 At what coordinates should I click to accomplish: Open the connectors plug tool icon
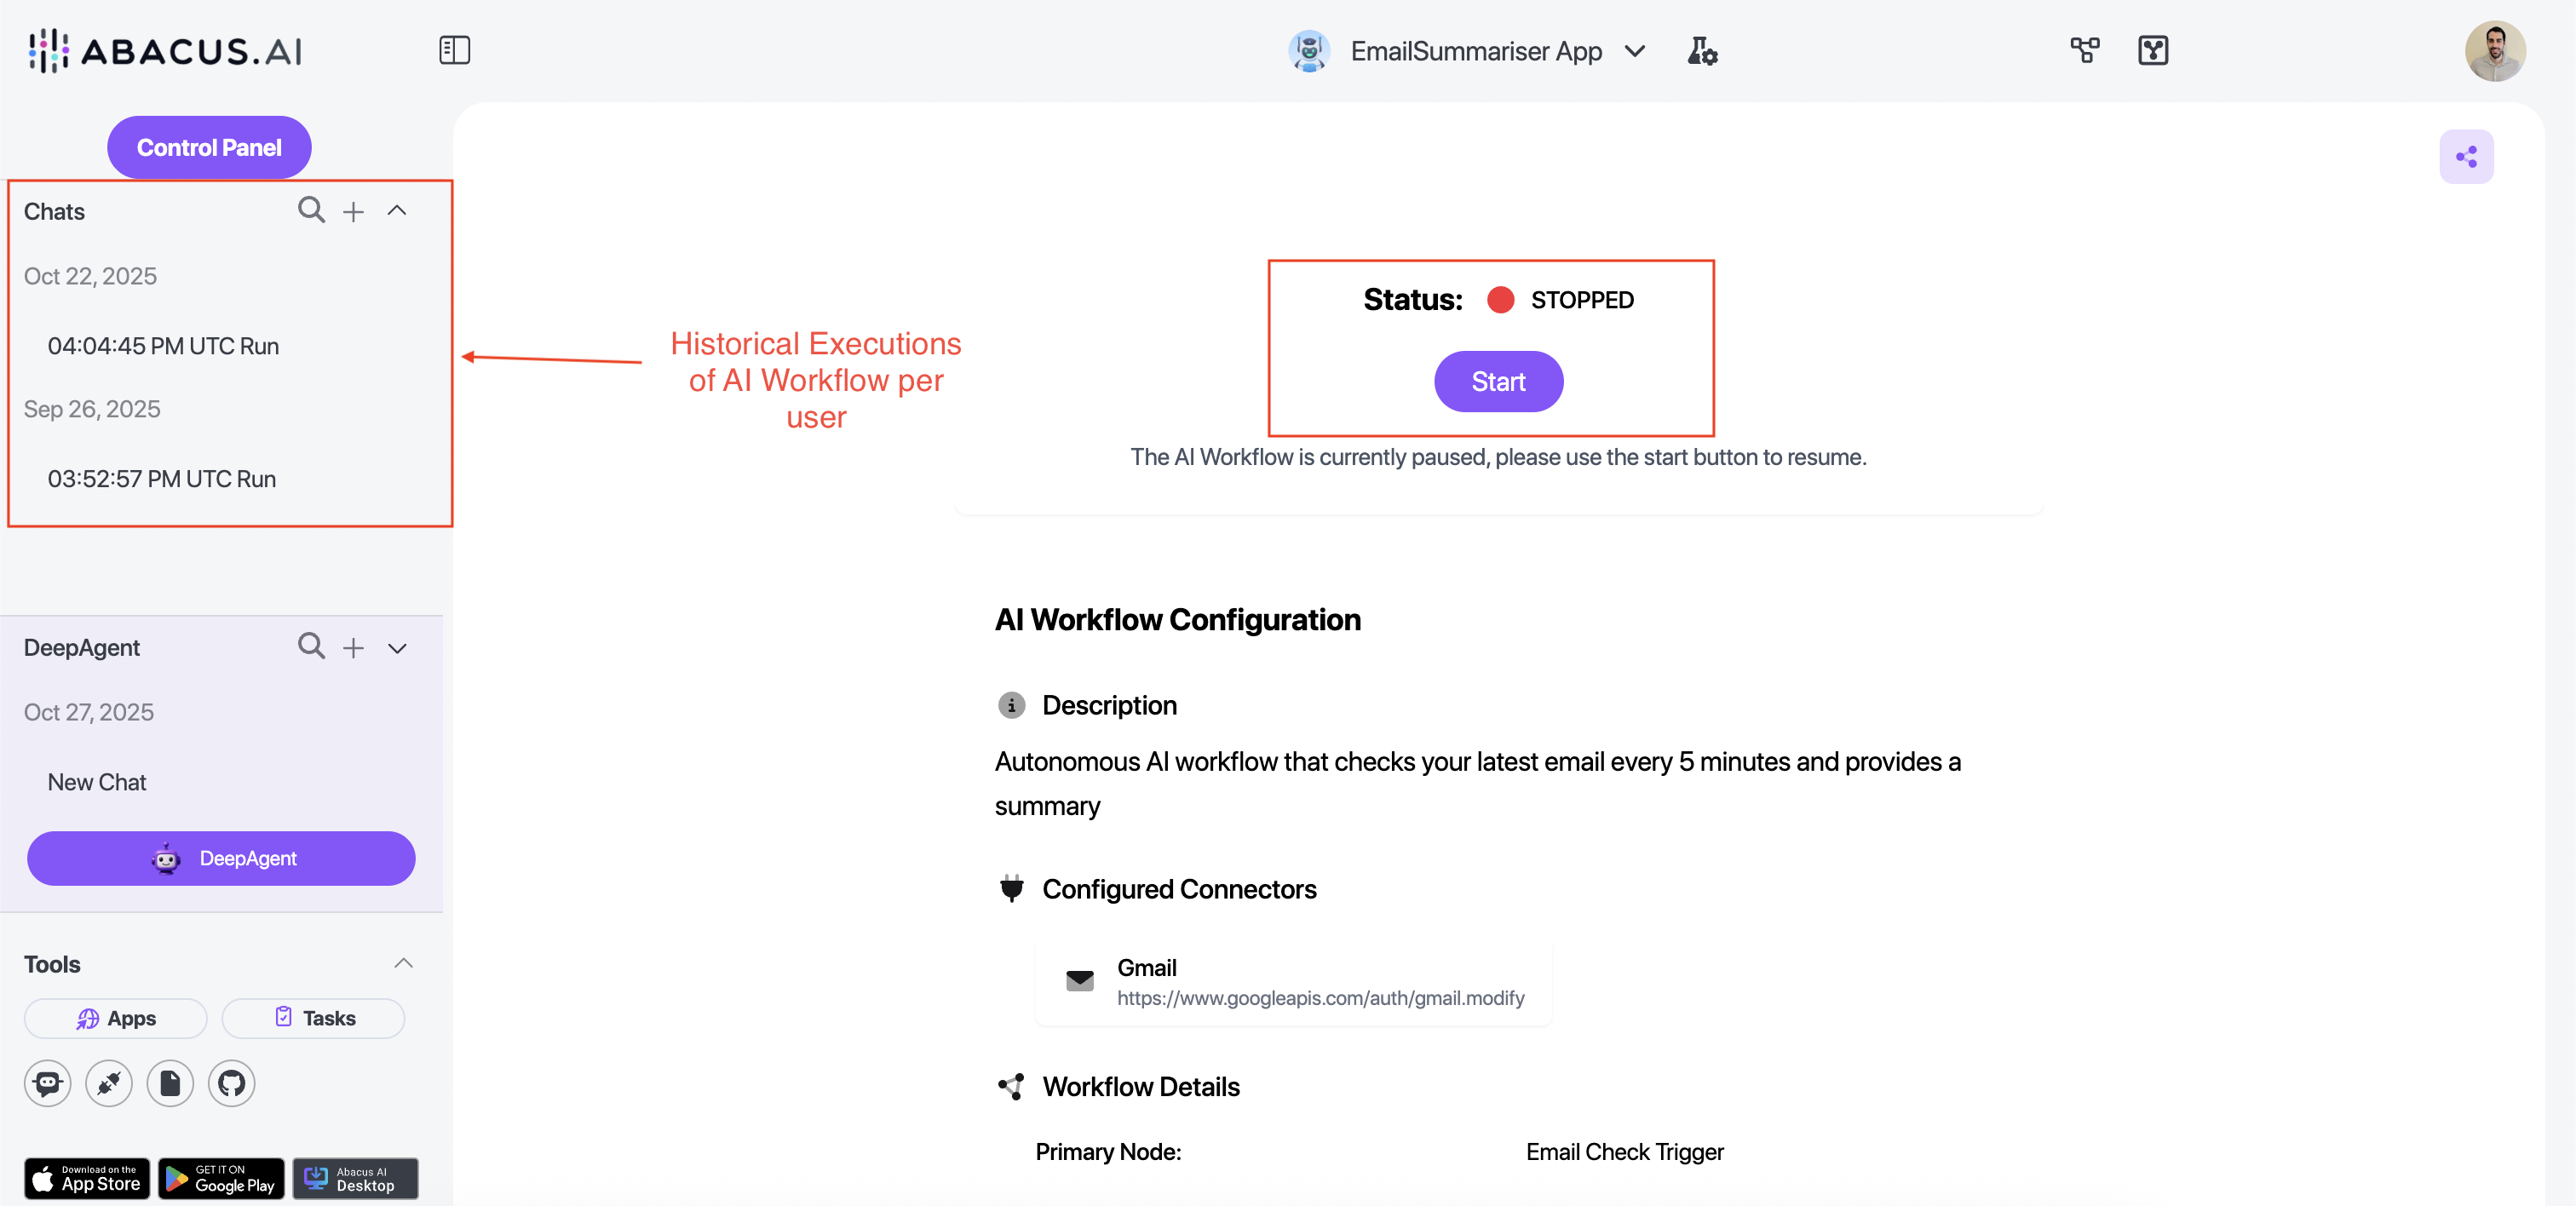[109, 1083]
